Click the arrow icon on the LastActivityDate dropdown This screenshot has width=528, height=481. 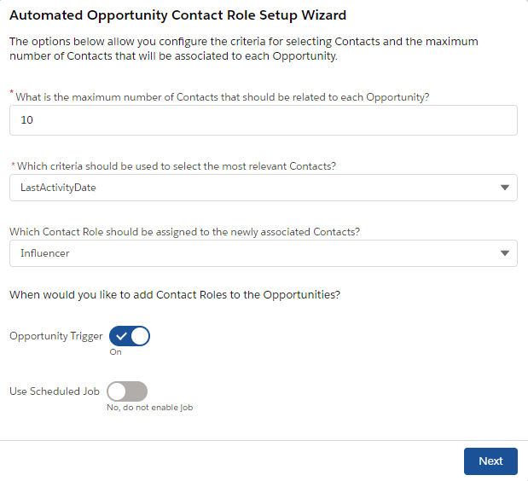click(504, 188)
